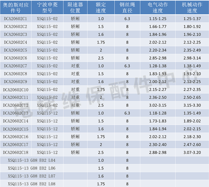Select cell DCA20602C14
209x187 pixels.
point(16,121)
